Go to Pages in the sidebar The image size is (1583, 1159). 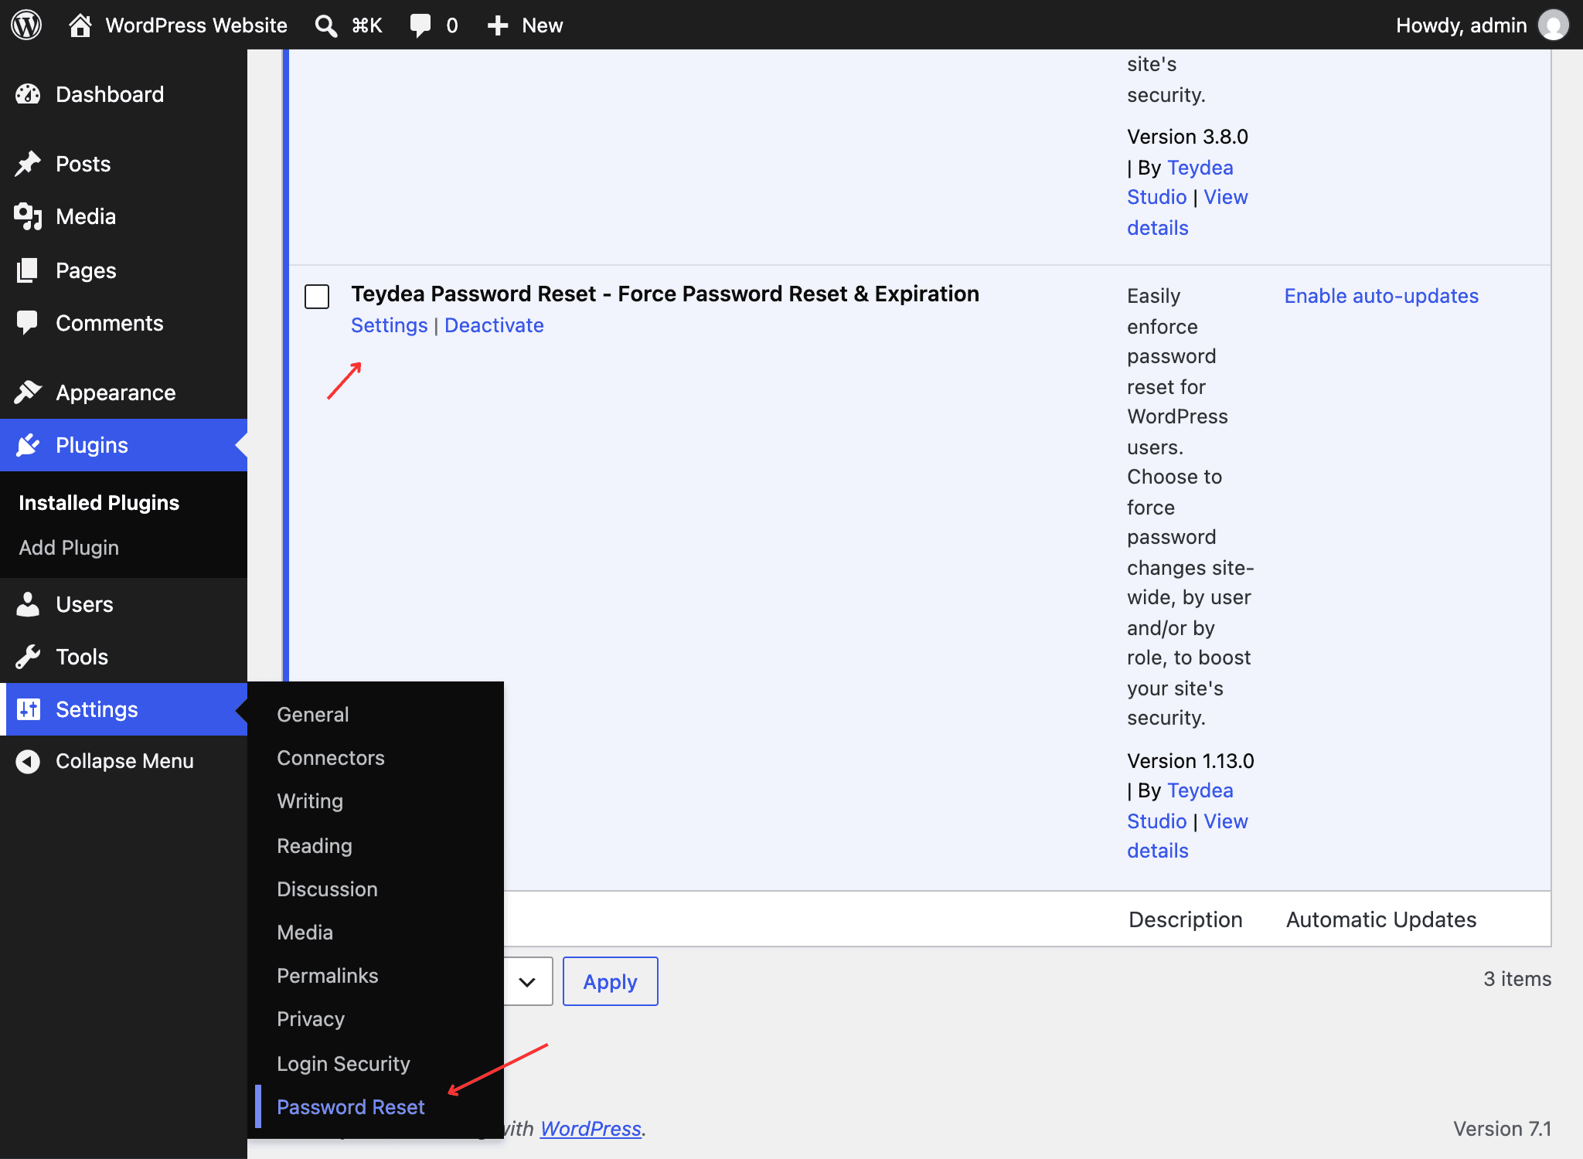pyautogui.click(x=124, y=270)
